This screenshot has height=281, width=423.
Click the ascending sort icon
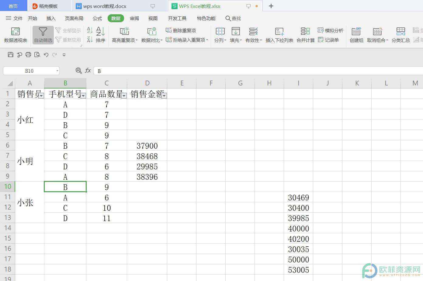pos(90,30)
